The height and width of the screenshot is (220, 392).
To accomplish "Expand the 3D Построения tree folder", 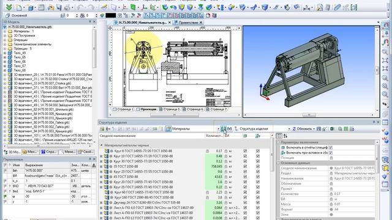I will tap(5, 35).
